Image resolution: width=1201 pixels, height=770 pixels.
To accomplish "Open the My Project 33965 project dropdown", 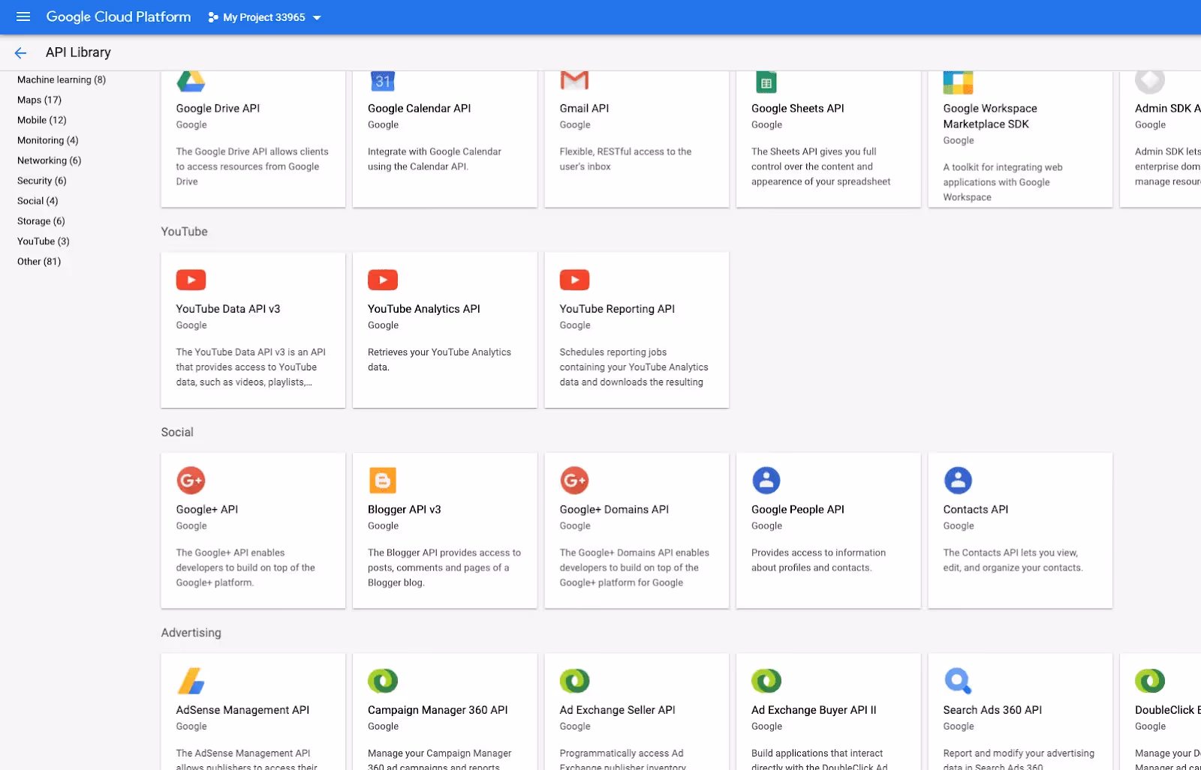I will (263, 16).
